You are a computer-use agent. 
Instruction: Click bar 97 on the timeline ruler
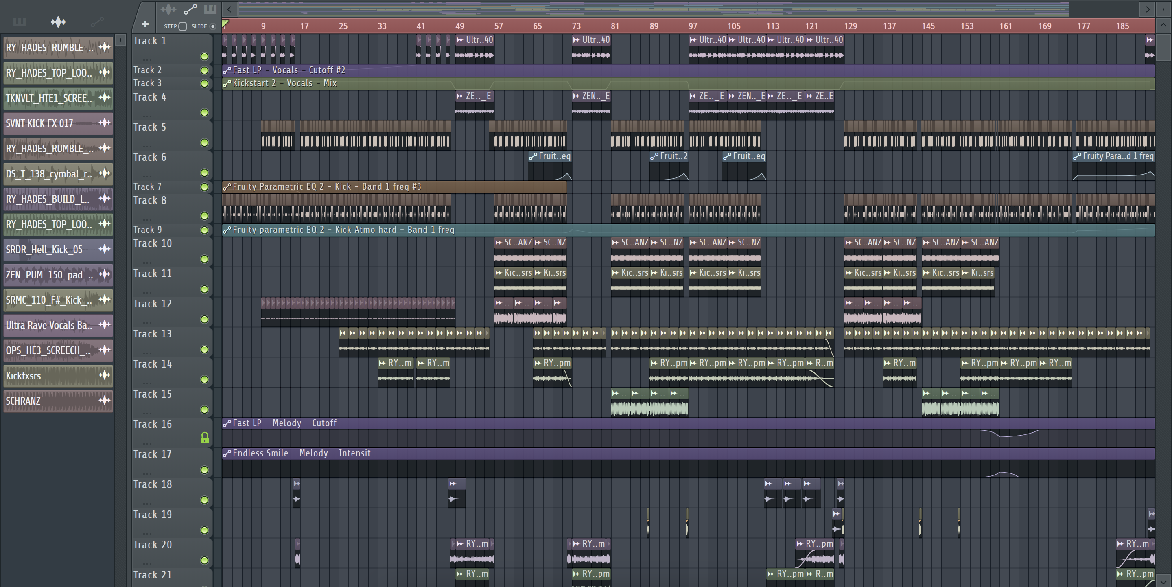[x=693, y=26]
